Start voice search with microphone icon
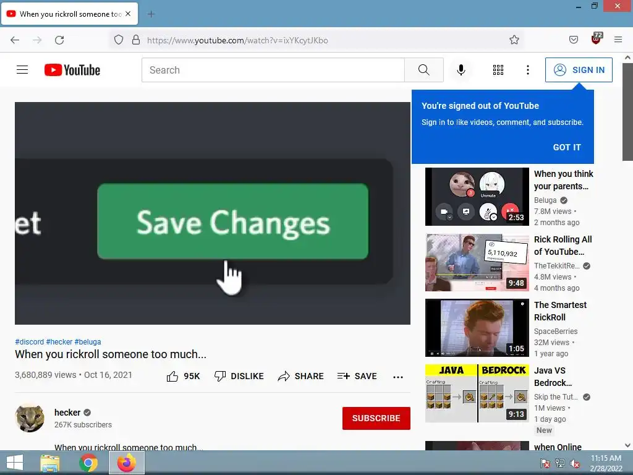This screenshot has height=475, width=633. click(x=461, y=70)
